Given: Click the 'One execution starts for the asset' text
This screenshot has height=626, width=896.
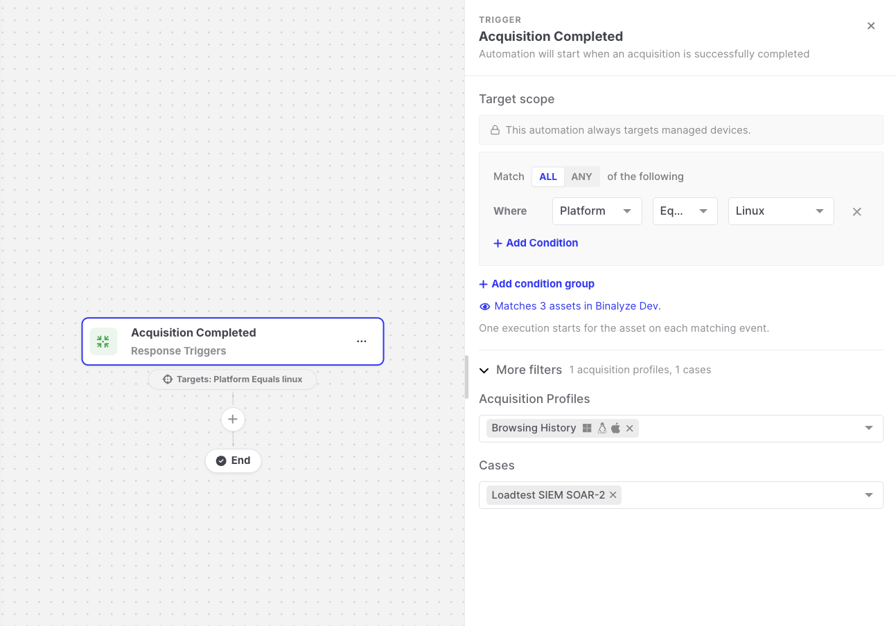Looking at the screenshot, I should 624,328.
